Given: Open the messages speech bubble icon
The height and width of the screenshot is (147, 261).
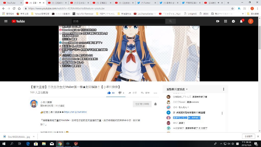Looking at the screenshot, I should (x=233, y=21).
